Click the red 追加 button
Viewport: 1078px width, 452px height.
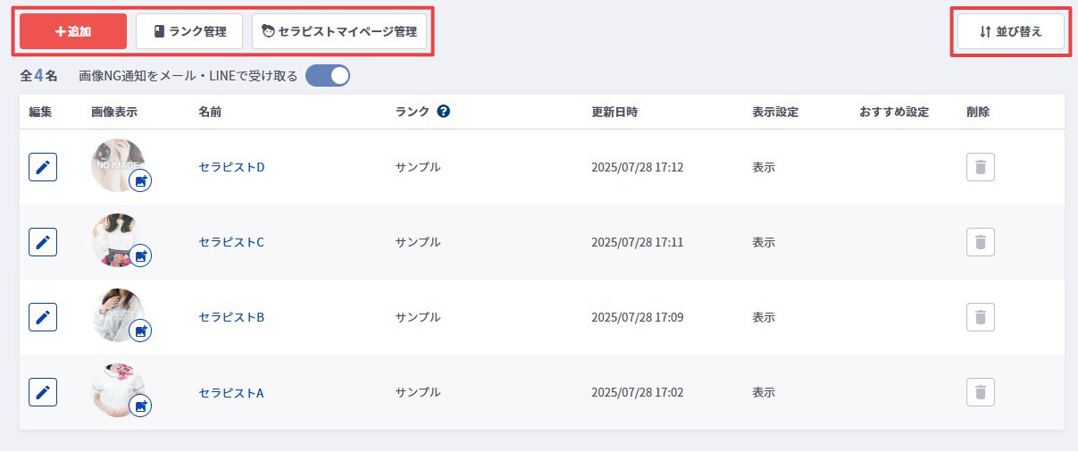[x=73, y=31]
